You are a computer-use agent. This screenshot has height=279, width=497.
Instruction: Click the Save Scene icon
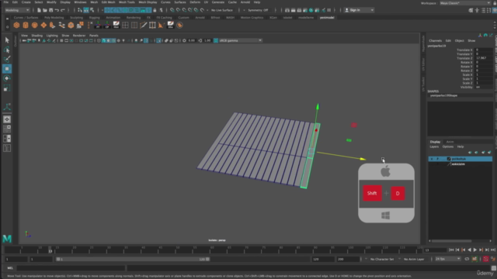point(50,10)
